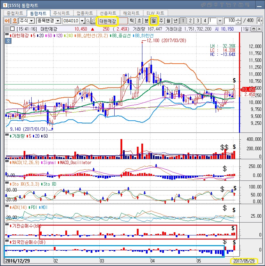This screenshot has width=265, height=266.
Task: Toggle the checkbox before the time stamp
Action: [12, 29]
